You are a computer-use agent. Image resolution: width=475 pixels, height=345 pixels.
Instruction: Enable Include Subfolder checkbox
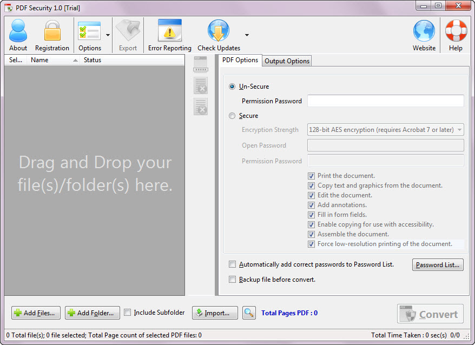[x=128, y=313]
